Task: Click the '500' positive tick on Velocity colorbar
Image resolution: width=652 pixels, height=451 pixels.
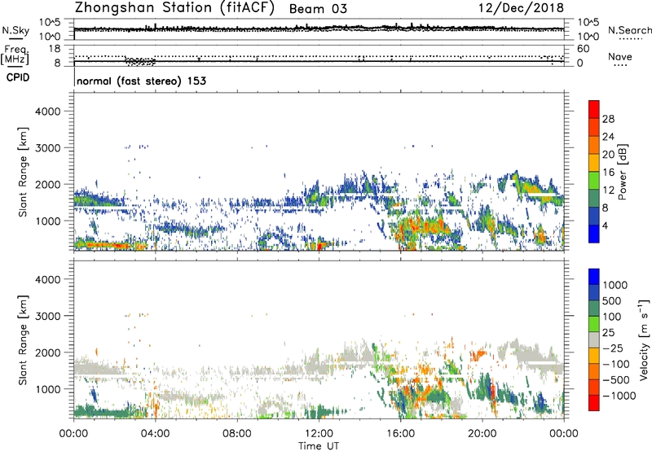Action: pos(612,300)
